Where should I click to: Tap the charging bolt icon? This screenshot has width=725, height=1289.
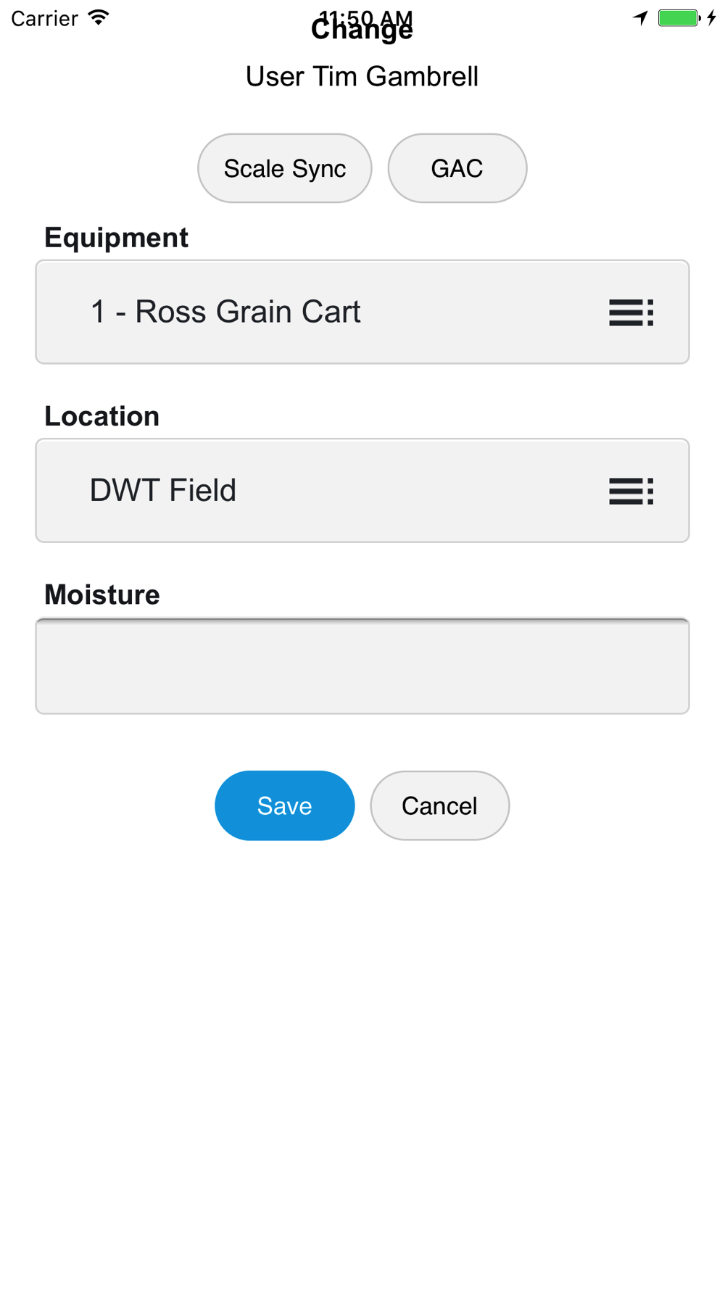[x=712, y=18]
